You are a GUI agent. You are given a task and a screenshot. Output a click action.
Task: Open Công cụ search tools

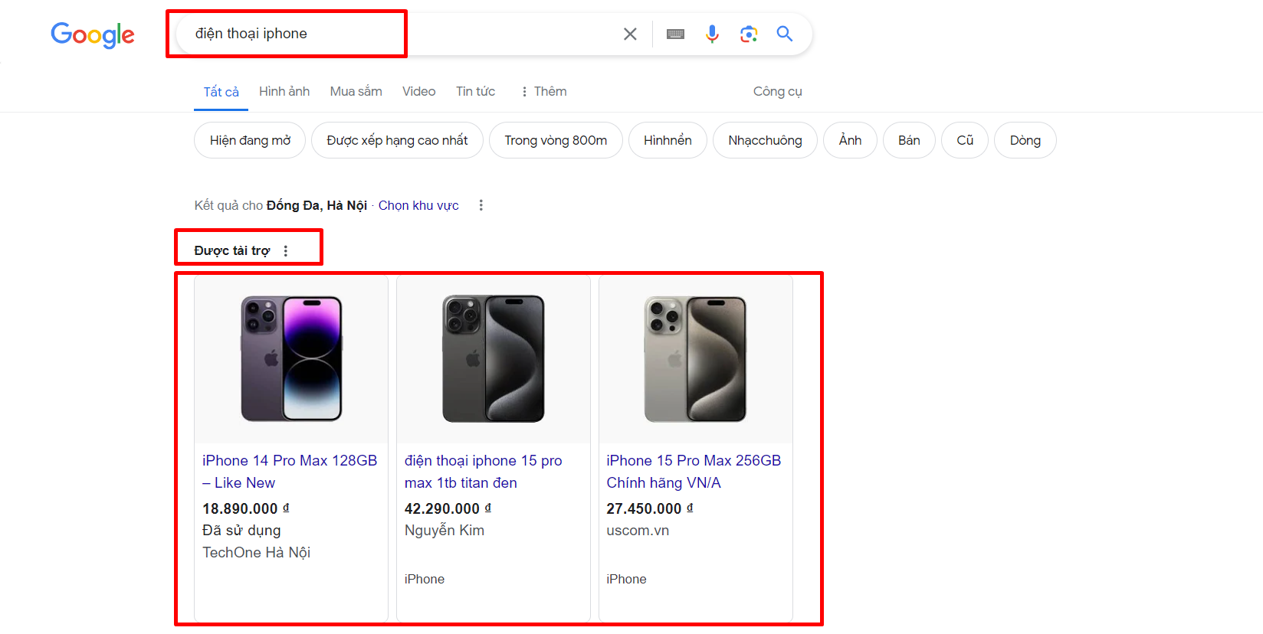click(x=777, y=91)
